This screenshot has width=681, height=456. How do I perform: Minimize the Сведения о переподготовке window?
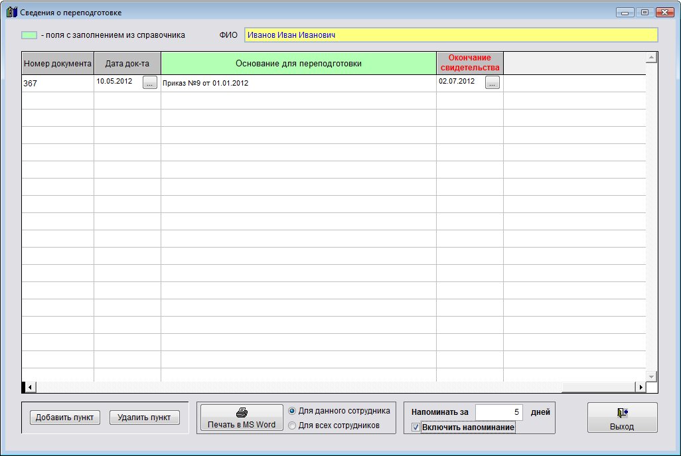(x=625, y=13)
